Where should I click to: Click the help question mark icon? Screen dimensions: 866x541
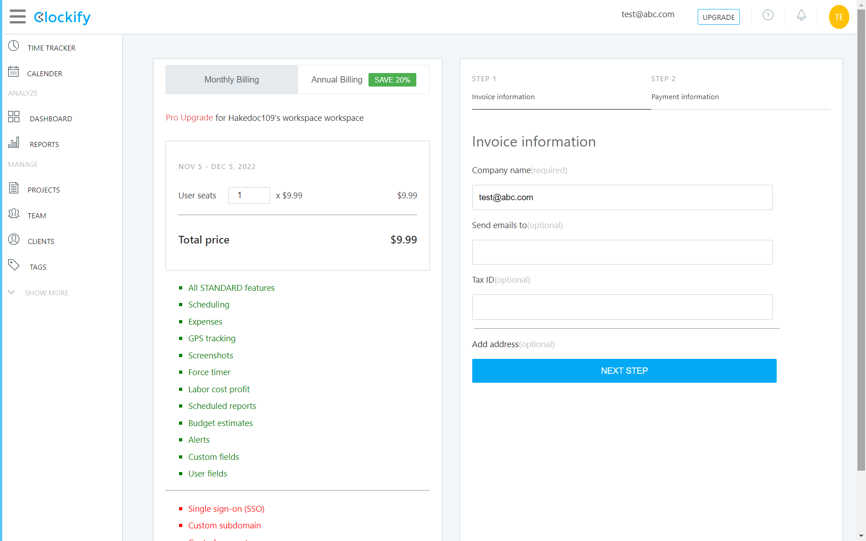768,16
